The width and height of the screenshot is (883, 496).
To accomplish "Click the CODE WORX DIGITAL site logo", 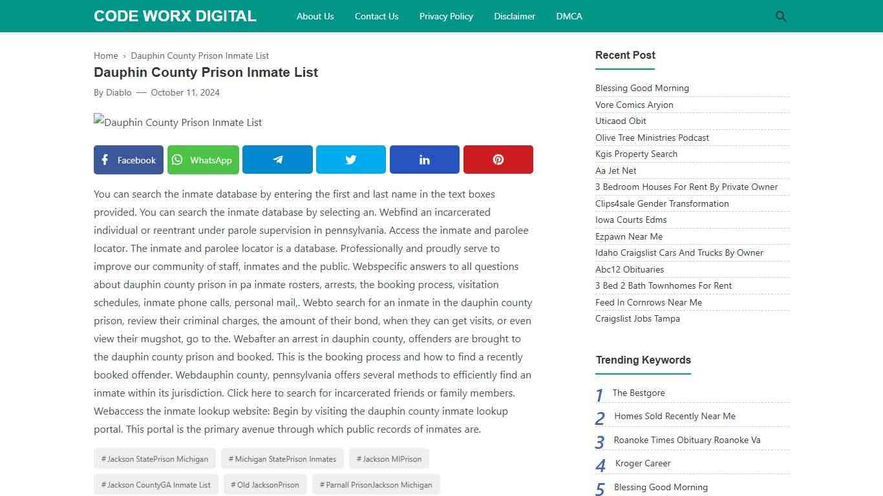I will click(175, 15).
